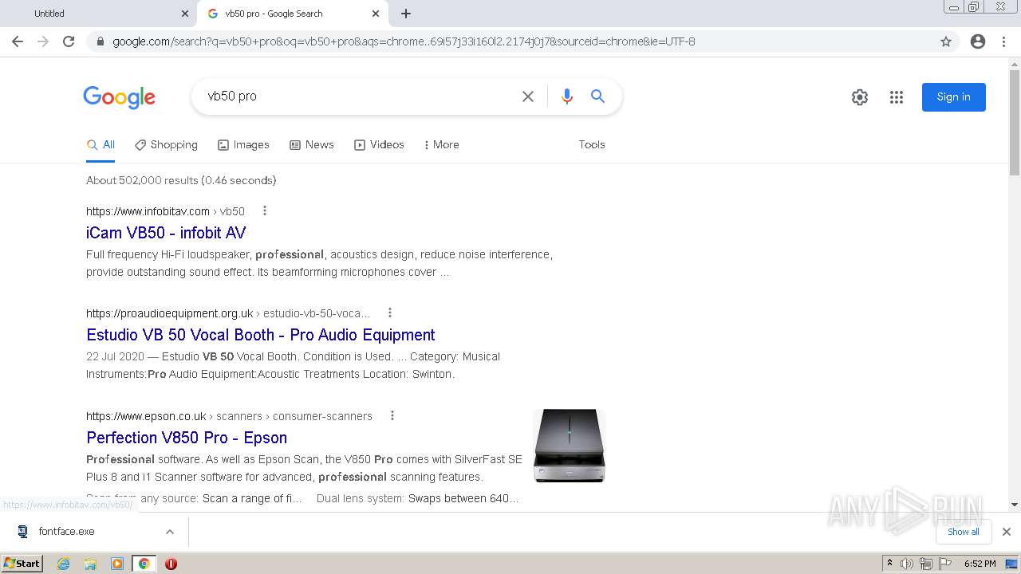This screenshot has height=574, width=1021.
Task: Show all downloads
Action: click(x=964, y=532)
